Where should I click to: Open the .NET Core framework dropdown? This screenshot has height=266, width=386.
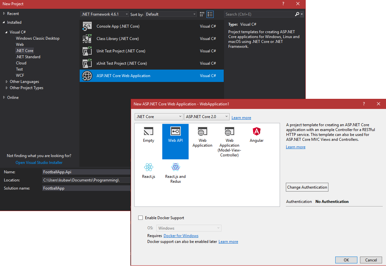159,117
